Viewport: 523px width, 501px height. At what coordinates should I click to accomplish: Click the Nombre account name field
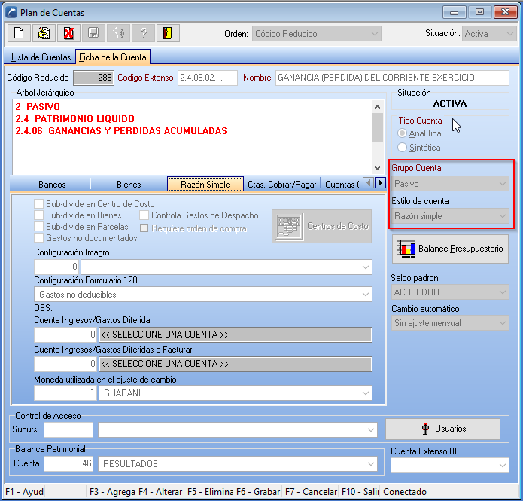click(x=392, y=78)
